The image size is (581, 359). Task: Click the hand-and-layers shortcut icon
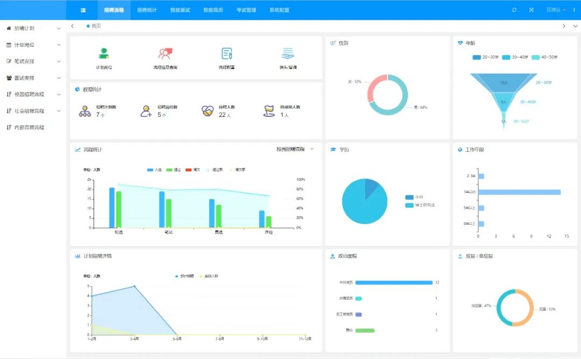pos(288,53)
